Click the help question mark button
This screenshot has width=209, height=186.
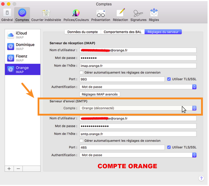click(201, 178)
